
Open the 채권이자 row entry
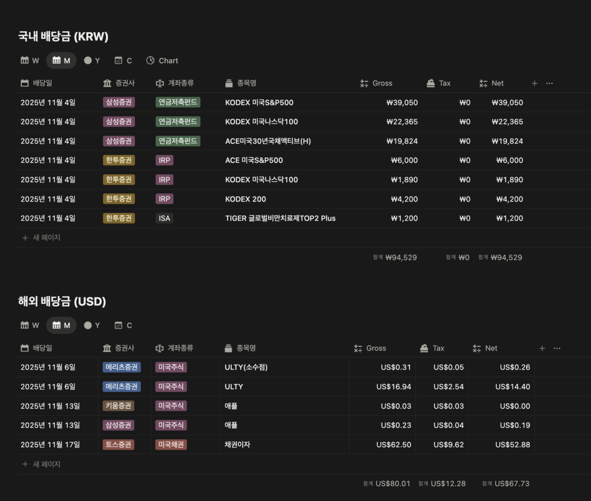(x=237, y=445)
